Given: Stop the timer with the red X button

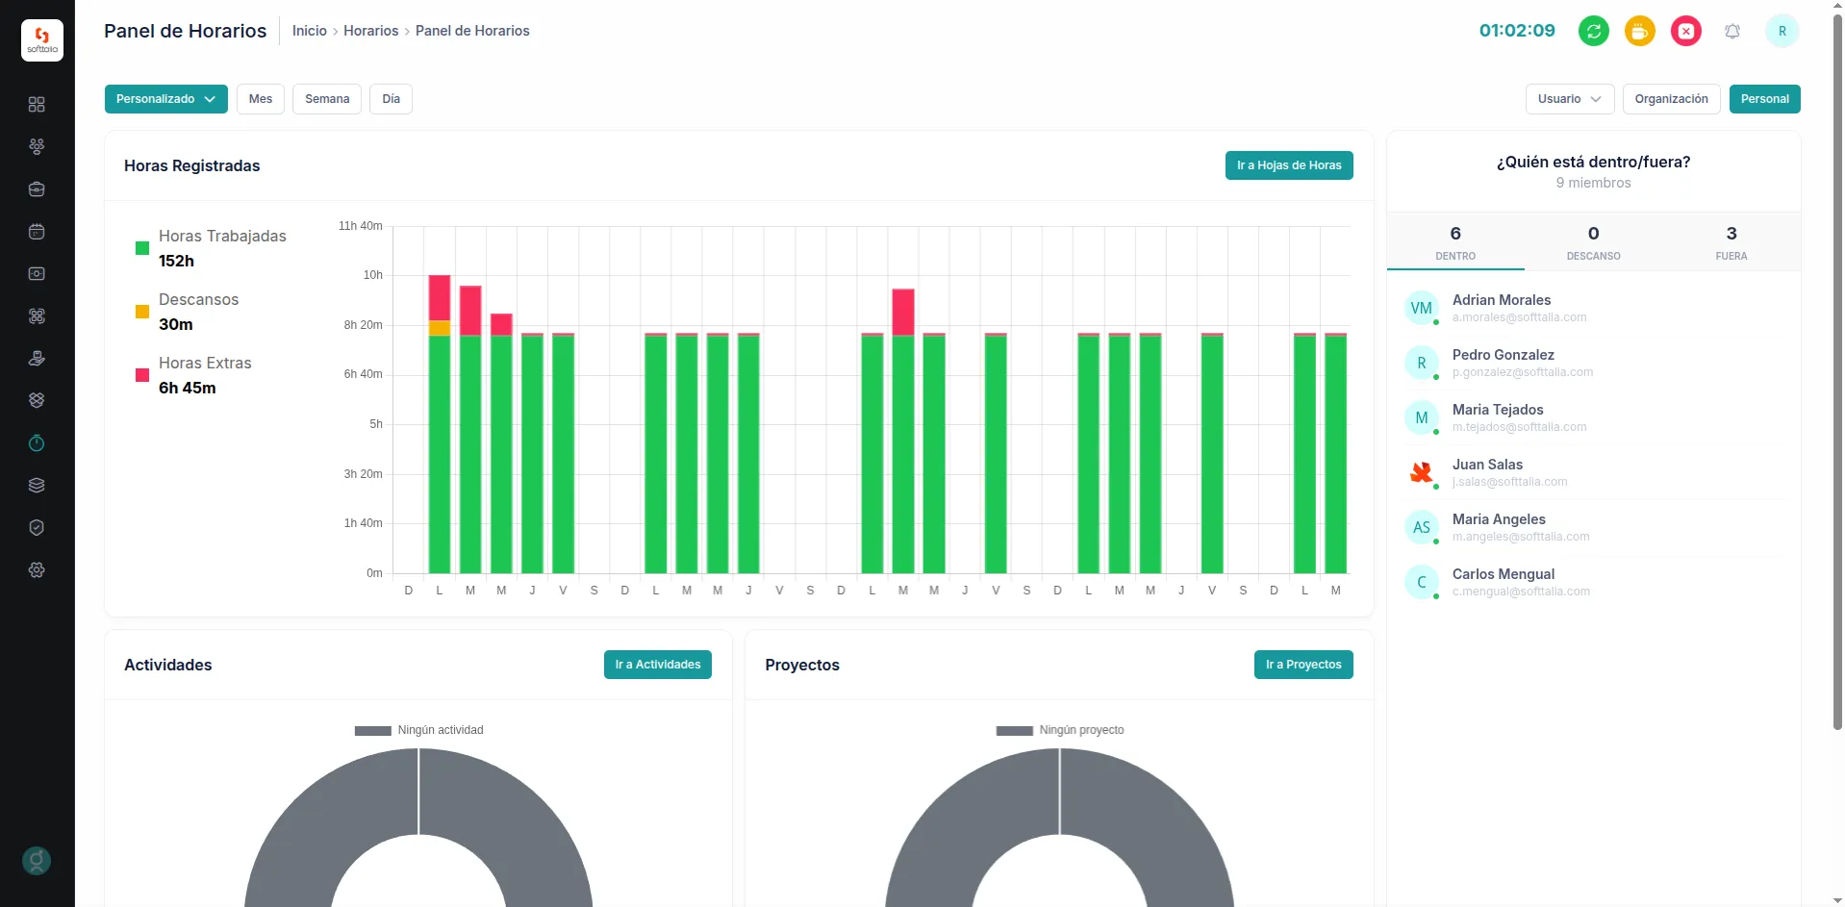Looking at the screenshot, I should click(1686, 31).
